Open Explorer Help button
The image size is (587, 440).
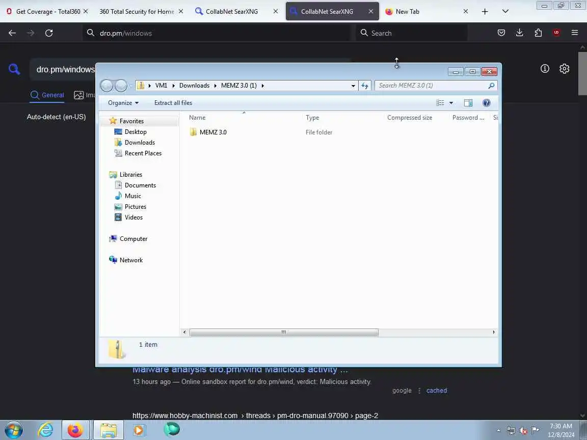coord(486,103)
